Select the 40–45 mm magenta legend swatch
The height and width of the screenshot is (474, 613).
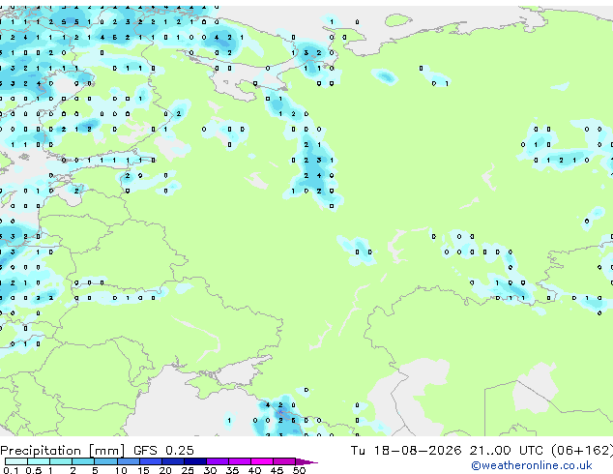click(x=262, y=461)
